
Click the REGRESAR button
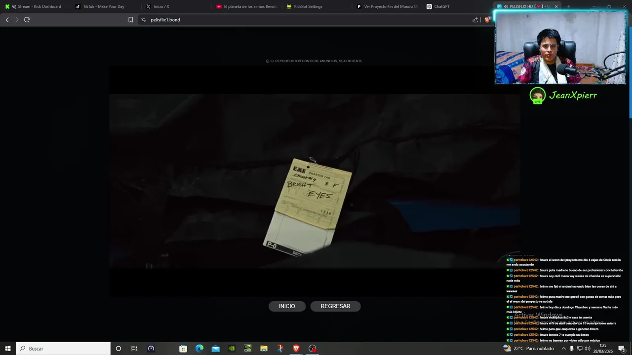click(x=335, y=306)
